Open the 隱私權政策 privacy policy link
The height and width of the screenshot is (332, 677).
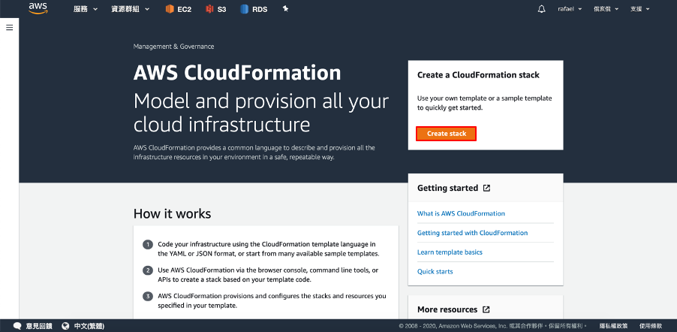[x=613, y=326]
